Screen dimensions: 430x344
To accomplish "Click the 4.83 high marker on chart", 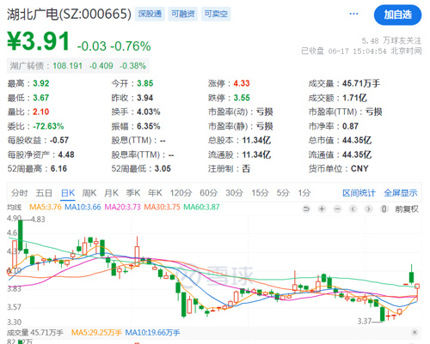I will [38, 220].
